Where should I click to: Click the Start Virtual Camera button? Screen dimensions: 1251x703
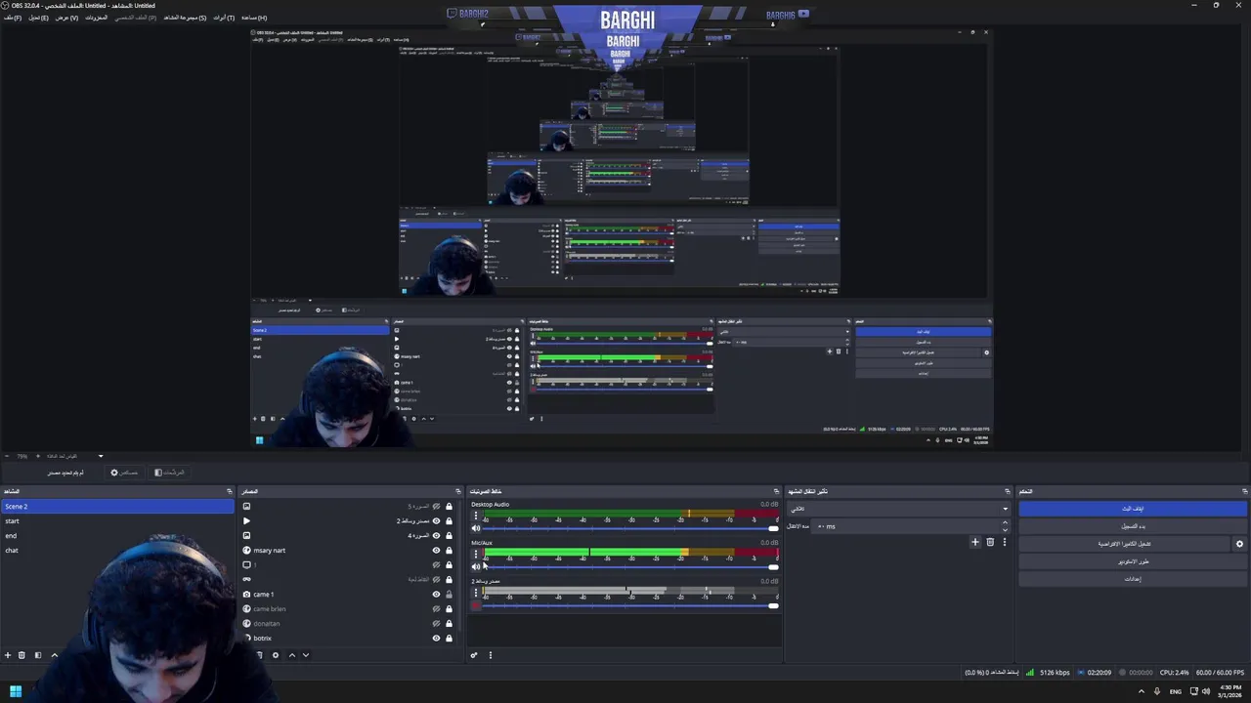[1125, 544]
